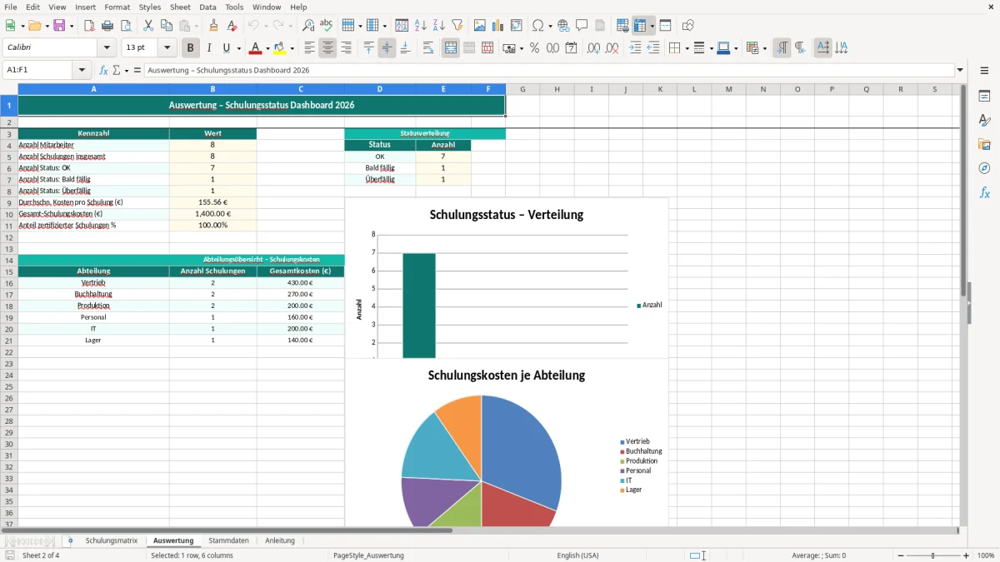This screenshot has width=1000, height=562.
Task: Open the Format menu
Action: click(117, 7)
